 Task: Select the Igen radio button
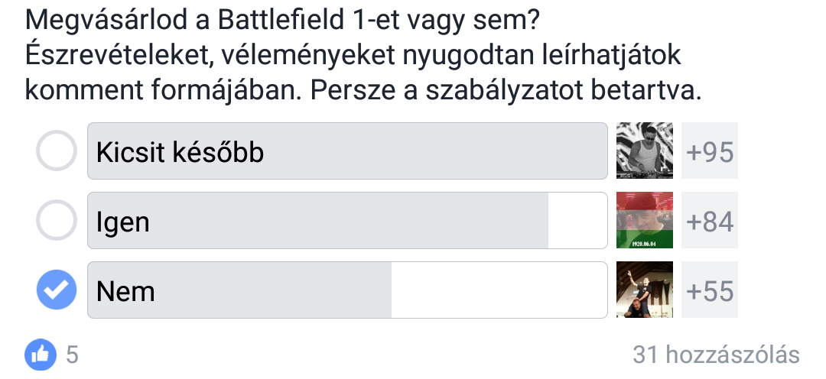57,220
